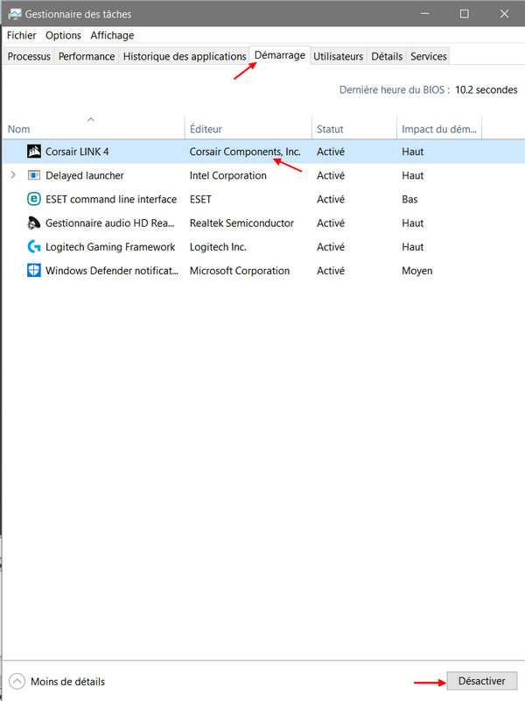Screen dimensions: 525x701
Task: Minimize the Gestionnaire des tâches window
Action: [425, 14]
